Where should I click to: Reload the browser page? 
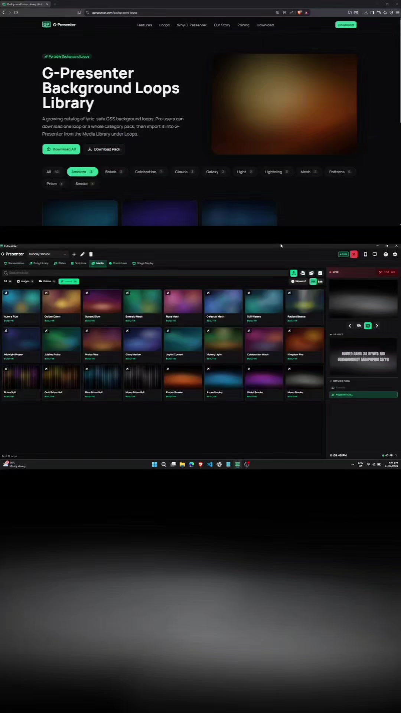pyautogui.click(x=16, y=13)
